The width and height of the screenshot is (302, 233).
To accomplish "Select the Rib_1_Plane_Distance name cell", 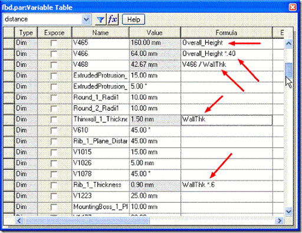I will click(100, 141).
